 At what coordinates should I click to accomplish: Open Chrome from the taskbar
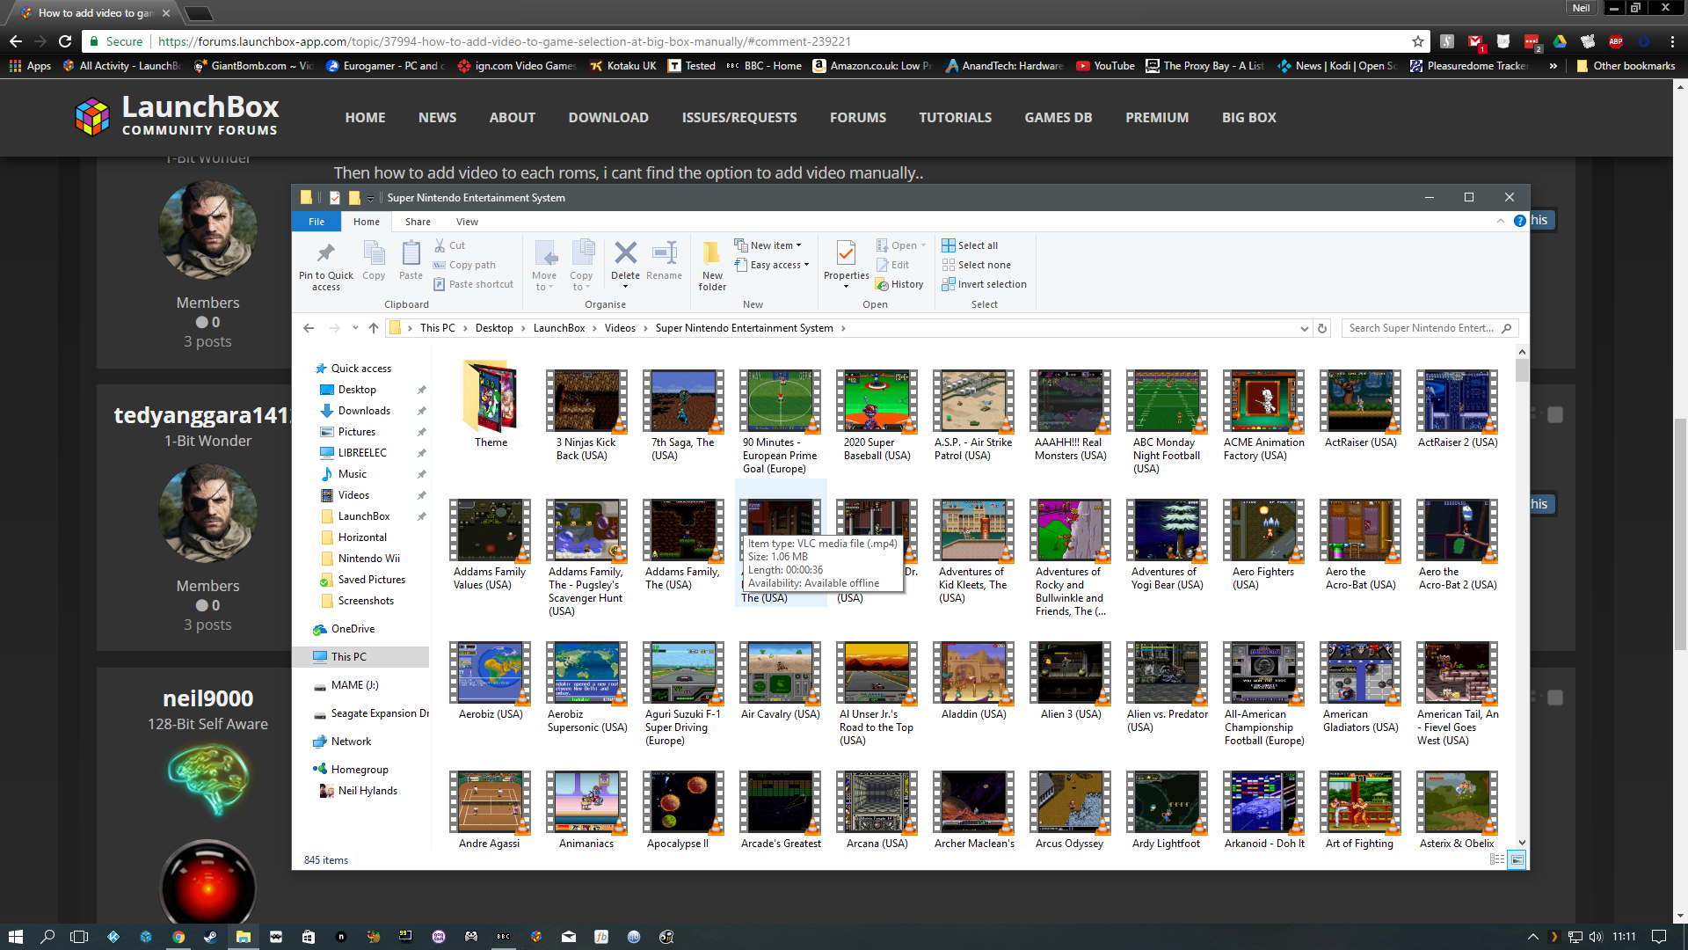(x=178, y=937)
